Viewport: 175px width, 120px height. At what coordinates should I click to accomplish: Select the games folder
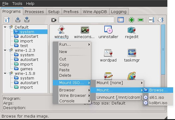point(23,69)
